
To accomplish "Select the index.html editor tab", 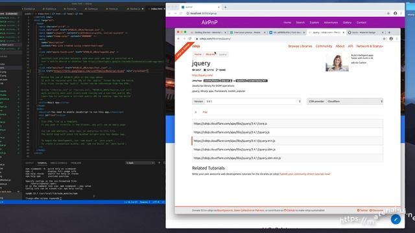I will (x=156, y=8).
